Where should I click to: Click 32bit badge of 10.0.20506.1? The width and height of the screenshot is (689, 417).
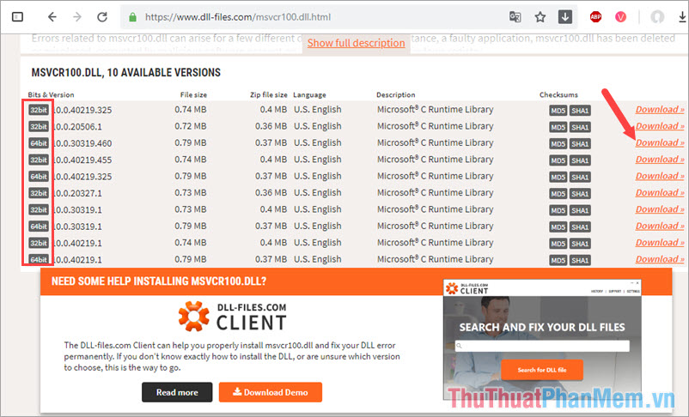point(39,126)
